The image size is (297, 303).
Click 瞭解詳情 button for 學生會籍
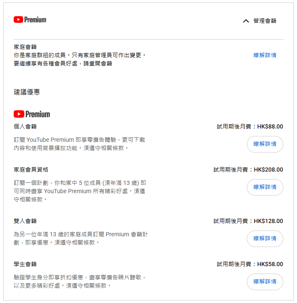(x=265, y=282)
